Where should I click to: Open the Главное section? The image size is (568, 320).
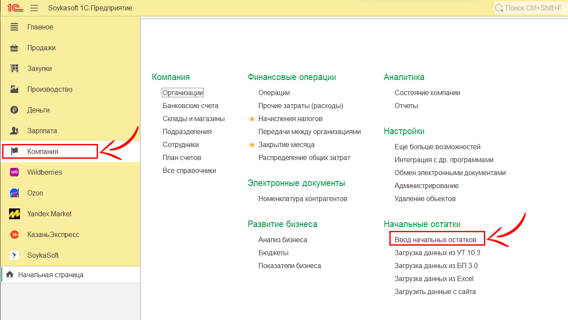pyautogui.click(x=70, y=27)
